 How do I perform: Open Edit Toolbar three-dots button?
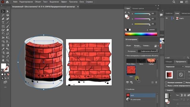(5, 87)
